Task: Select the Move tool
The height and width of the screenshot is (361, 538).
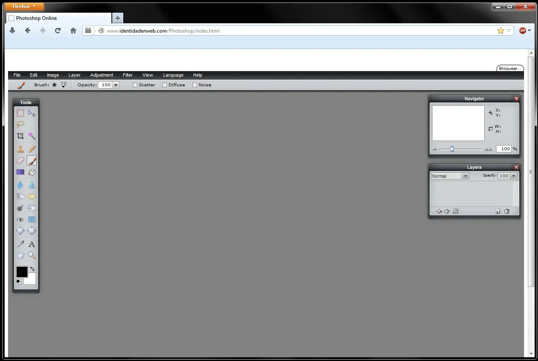Action: [x=32, y=113]
